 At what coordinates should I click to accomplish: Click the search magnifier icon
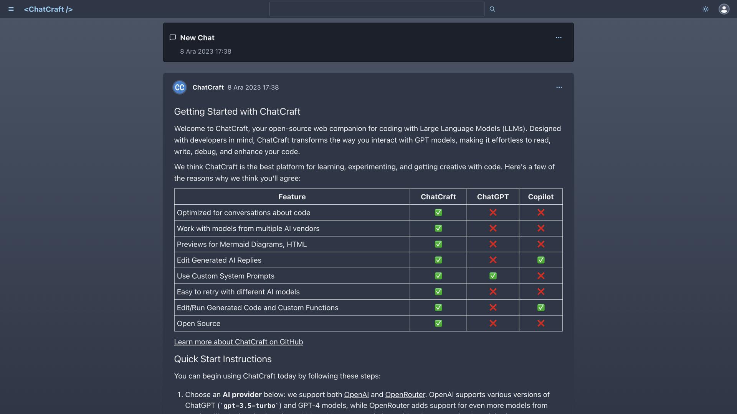(x=492, y=9)
